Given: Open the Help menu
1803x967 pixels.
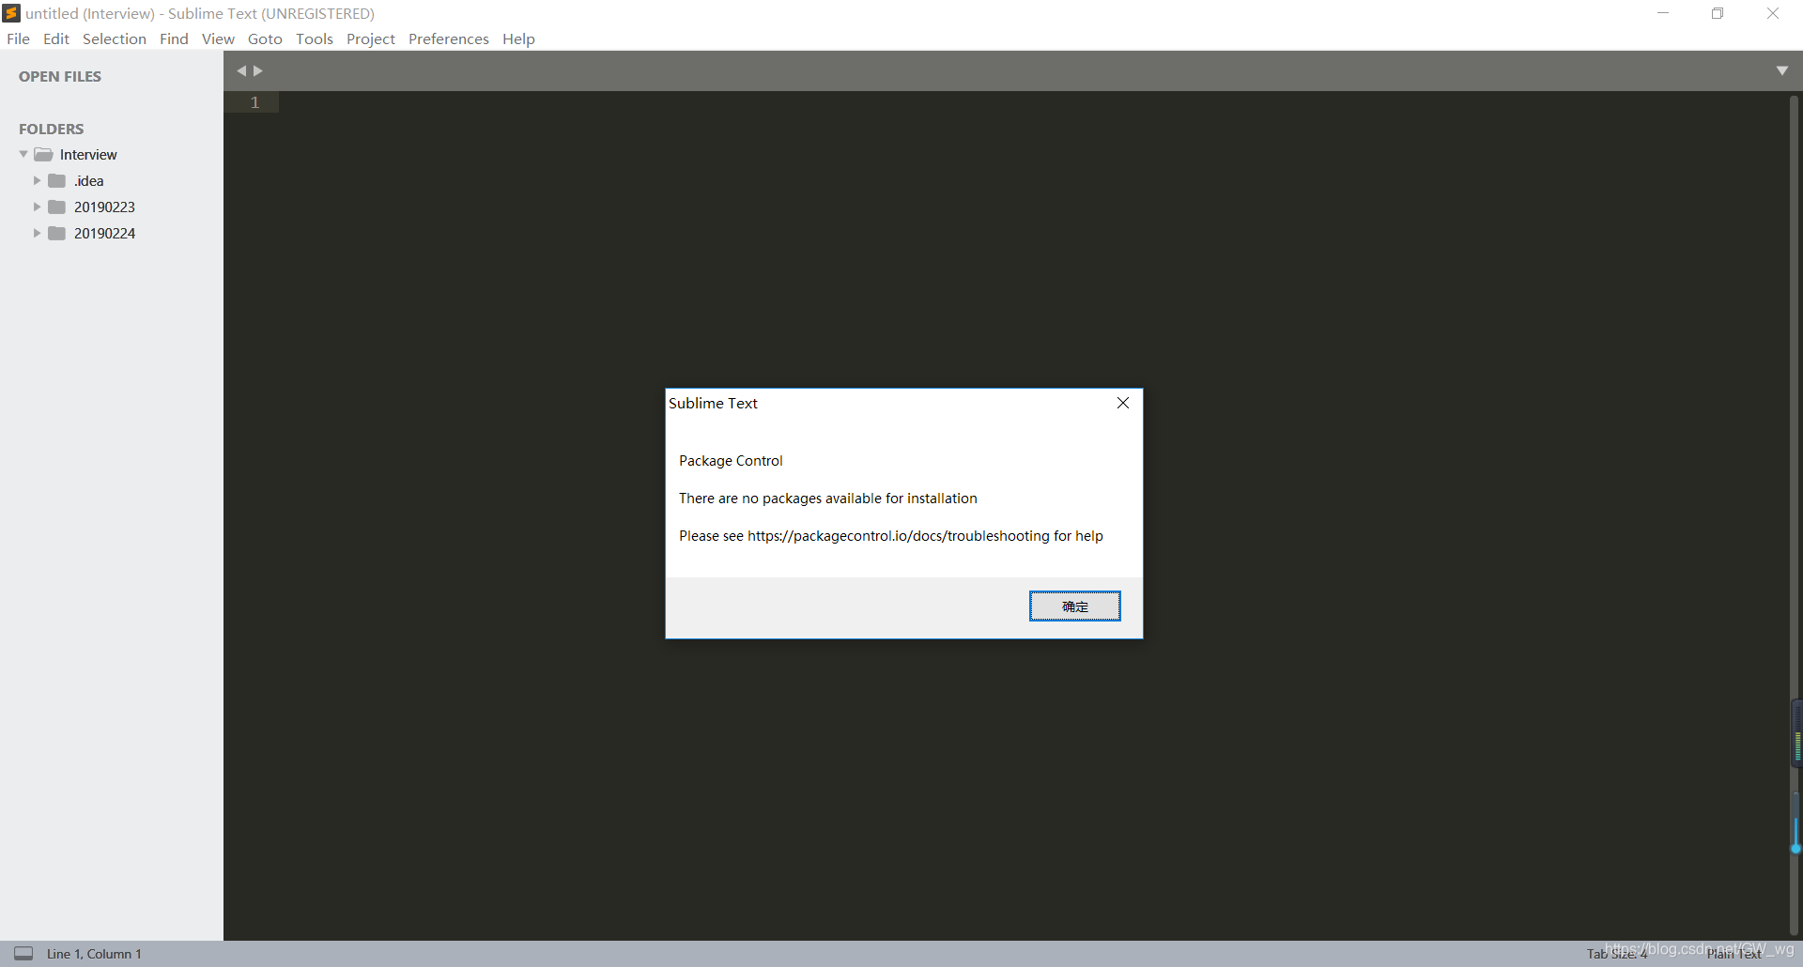Looking at the screenshot, I should click(x=518, y=38).
